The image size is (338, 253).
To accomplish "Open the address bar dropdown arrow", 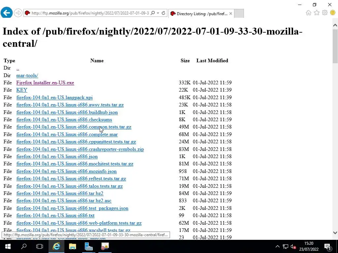I will coord(158,13).
